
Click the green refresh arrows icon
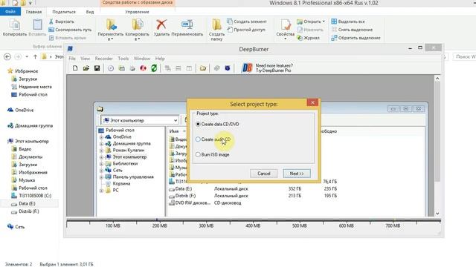tap(154, 68)
